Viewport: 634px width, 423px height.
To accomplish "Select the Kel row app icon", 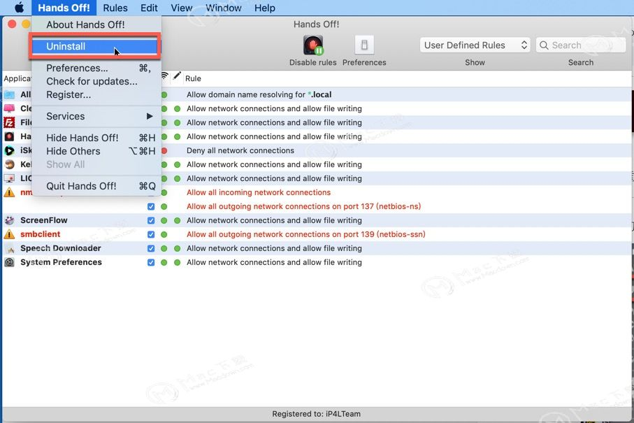I will tap(9, 164).
